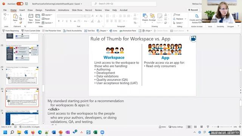Screen dimensions: 242x136
Task: Open the File menu
Action: pyautogui.click(x=5, y=10)
